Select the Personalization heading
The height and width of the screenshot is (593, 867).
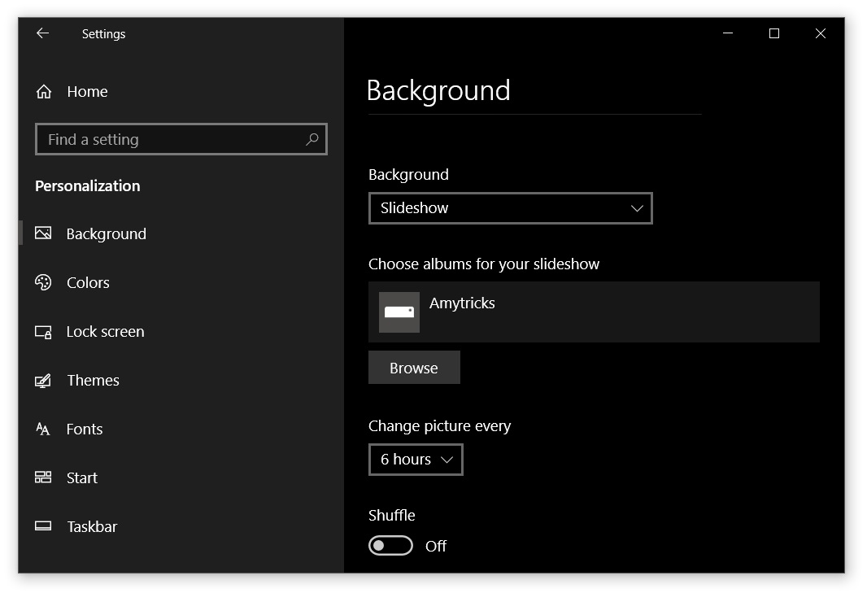tap(87, 185)
